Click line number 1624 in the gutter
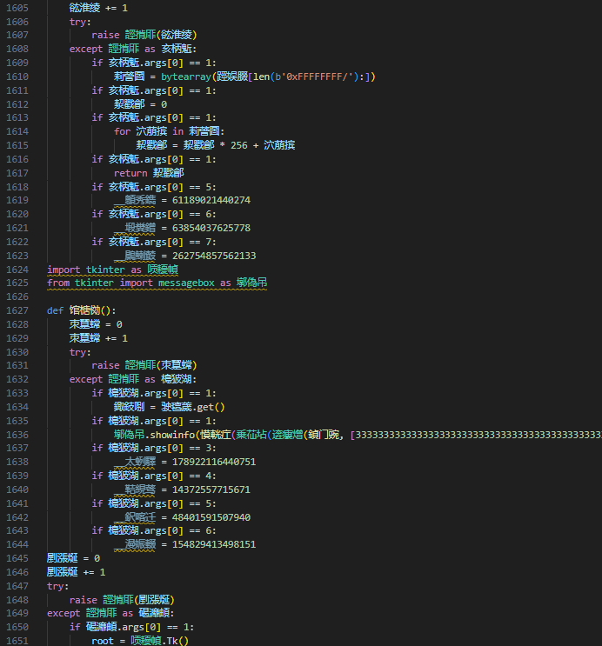This screenshot has height=646, width=602. [x=17, y=270]
